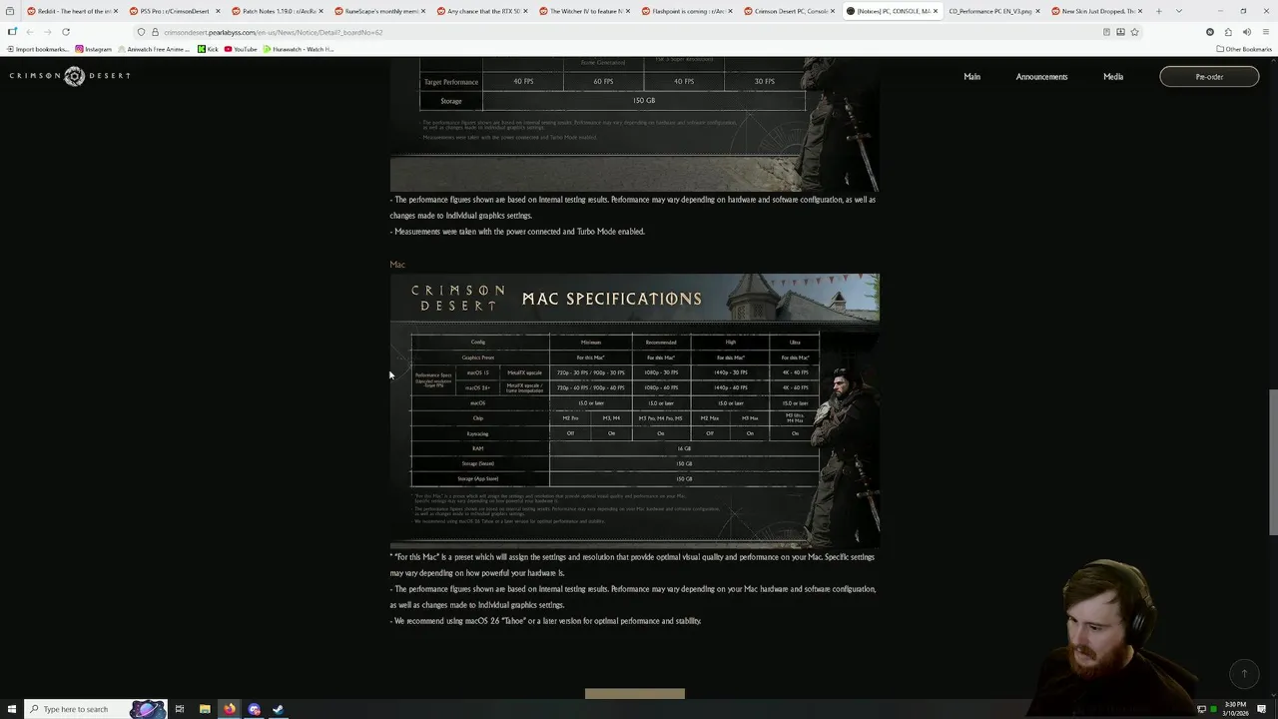This screenshot has height=719, width=1278.
Task: Open the Other Bookmarks folder
Action: tap(1244, 49)
